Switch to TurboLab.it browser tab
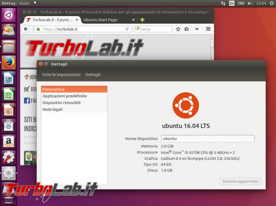The width and height of the screenshot is (276, 206). pyautogui.click(x=52, y=20)
